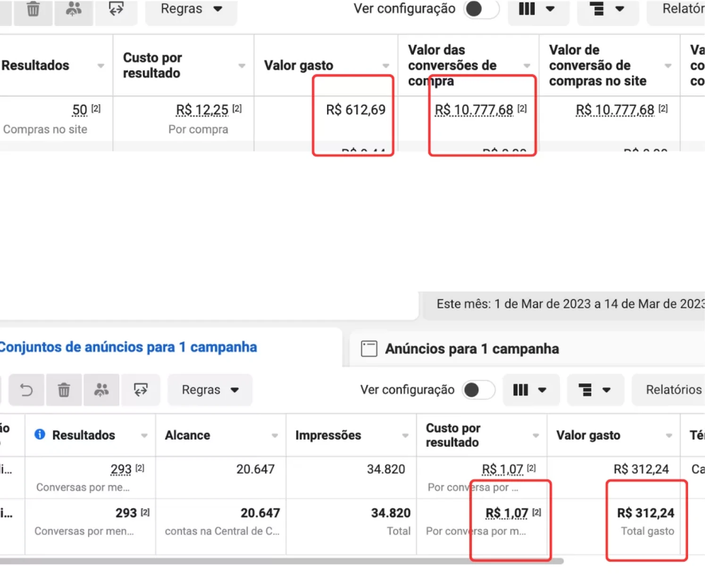Expand Valor das conversões de compra column arrow
The image size is (705, 583).
click(527, 66)
